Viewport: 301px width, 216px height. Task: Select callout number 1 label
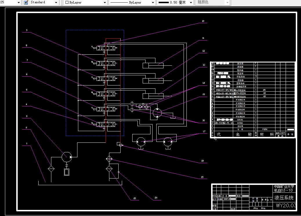coord(27,143)
